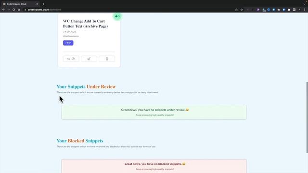Close the Code Snippets Cloud tab

coord(37,4)
